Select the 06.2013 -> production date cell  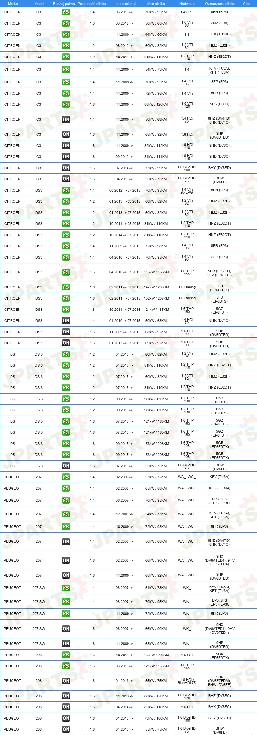coord(125,12)
